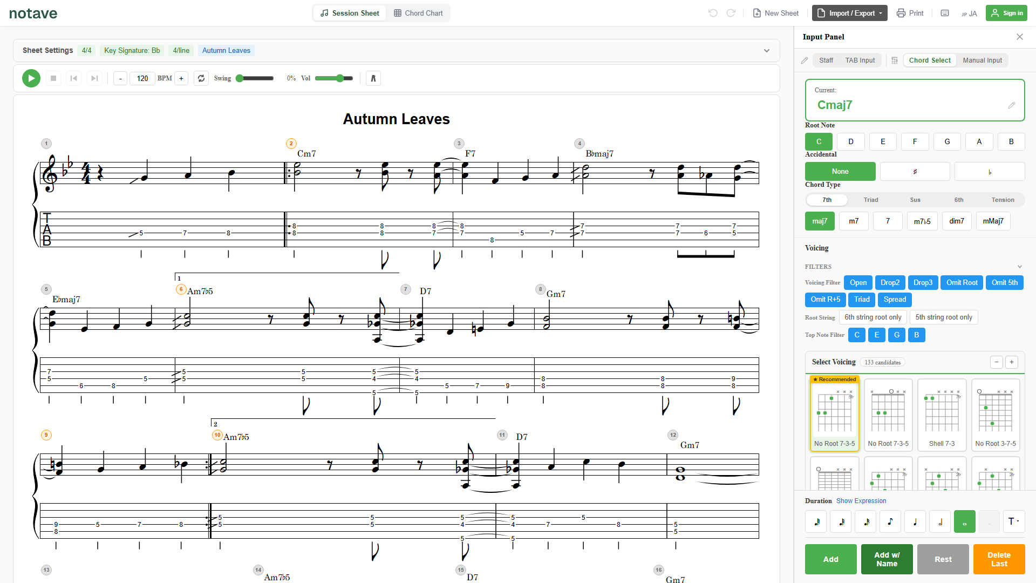This screenshot has width=1036, height=583.
Task: Select the 64th note duration
Action: coord(816,521)
